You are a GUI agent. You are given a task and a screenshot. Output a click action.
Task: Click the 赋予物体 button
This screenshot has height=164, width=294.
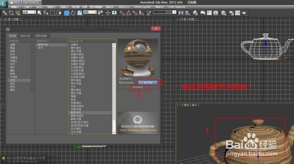[148, 83]
